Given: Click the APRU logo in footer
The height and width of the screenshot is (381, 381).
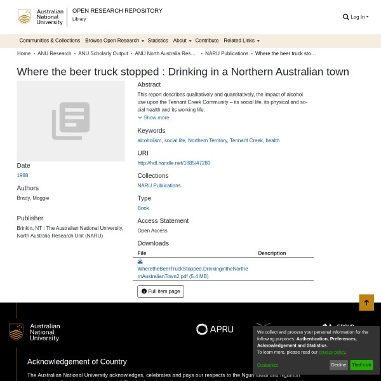Looking at the screenshot, I should (215, 329).
